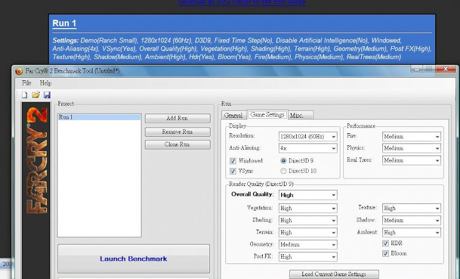Viewport: 460px width, 279px height.
Task: Click the Far Cry 2 title bar icon
Action: pyautogui.click(x=19, y=71)
